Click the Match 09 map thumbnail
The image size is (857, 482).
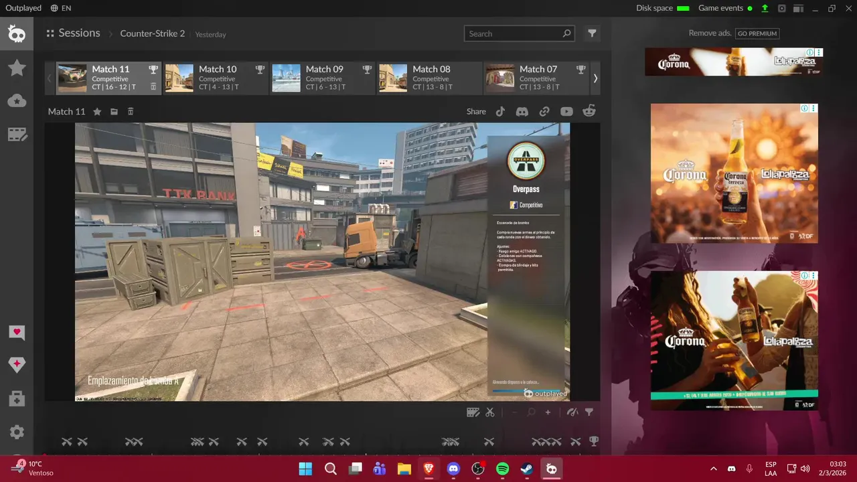287,78
